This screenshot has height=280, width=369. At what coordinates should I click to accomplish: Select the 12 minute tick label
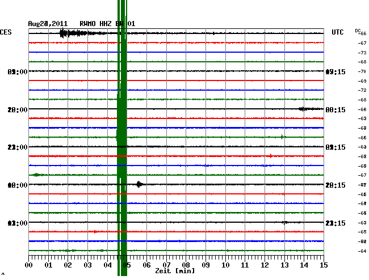tap(265, 265)
